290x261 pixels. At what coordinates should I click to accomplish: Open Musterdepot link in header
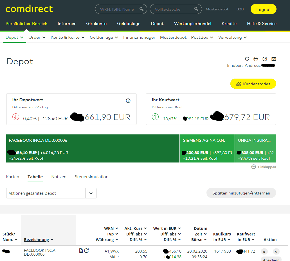217,9
